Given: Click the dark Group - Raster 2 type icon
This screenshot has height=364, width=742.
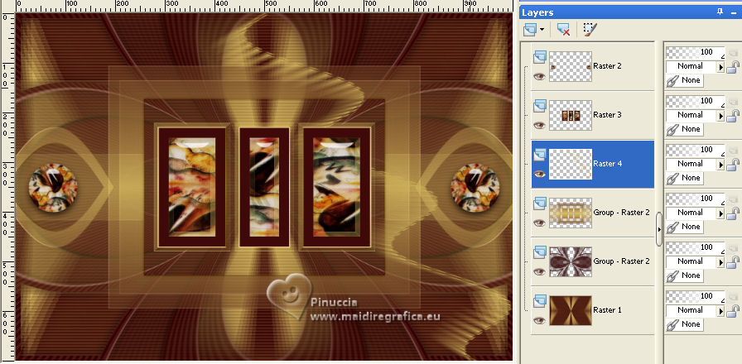Looking at the screenshot, I should [539, 252].
